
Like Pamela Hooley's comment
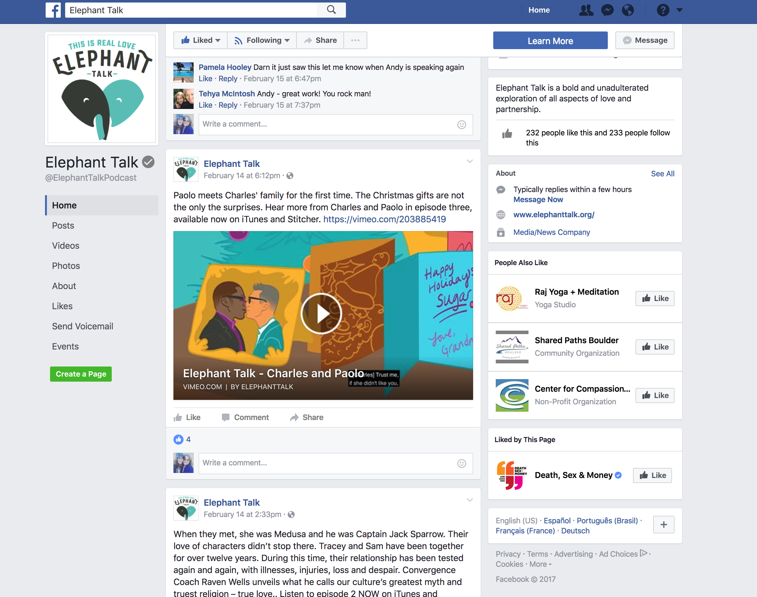pos(206,79)
